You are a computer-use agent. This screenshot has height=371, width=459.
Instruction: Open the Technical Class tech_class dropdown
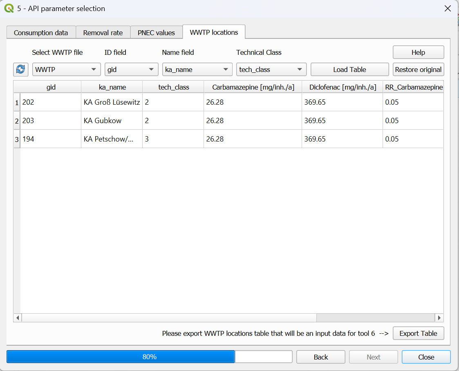pos(271,70)
